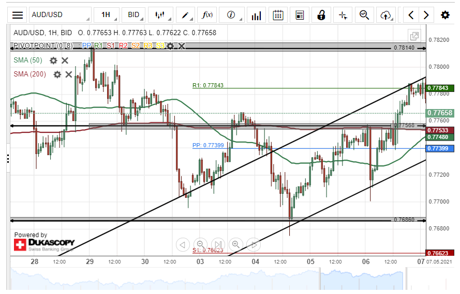The image size is (460, 294).
Task: Click the magnifier chart zoom icon
Action: [364, 15]
